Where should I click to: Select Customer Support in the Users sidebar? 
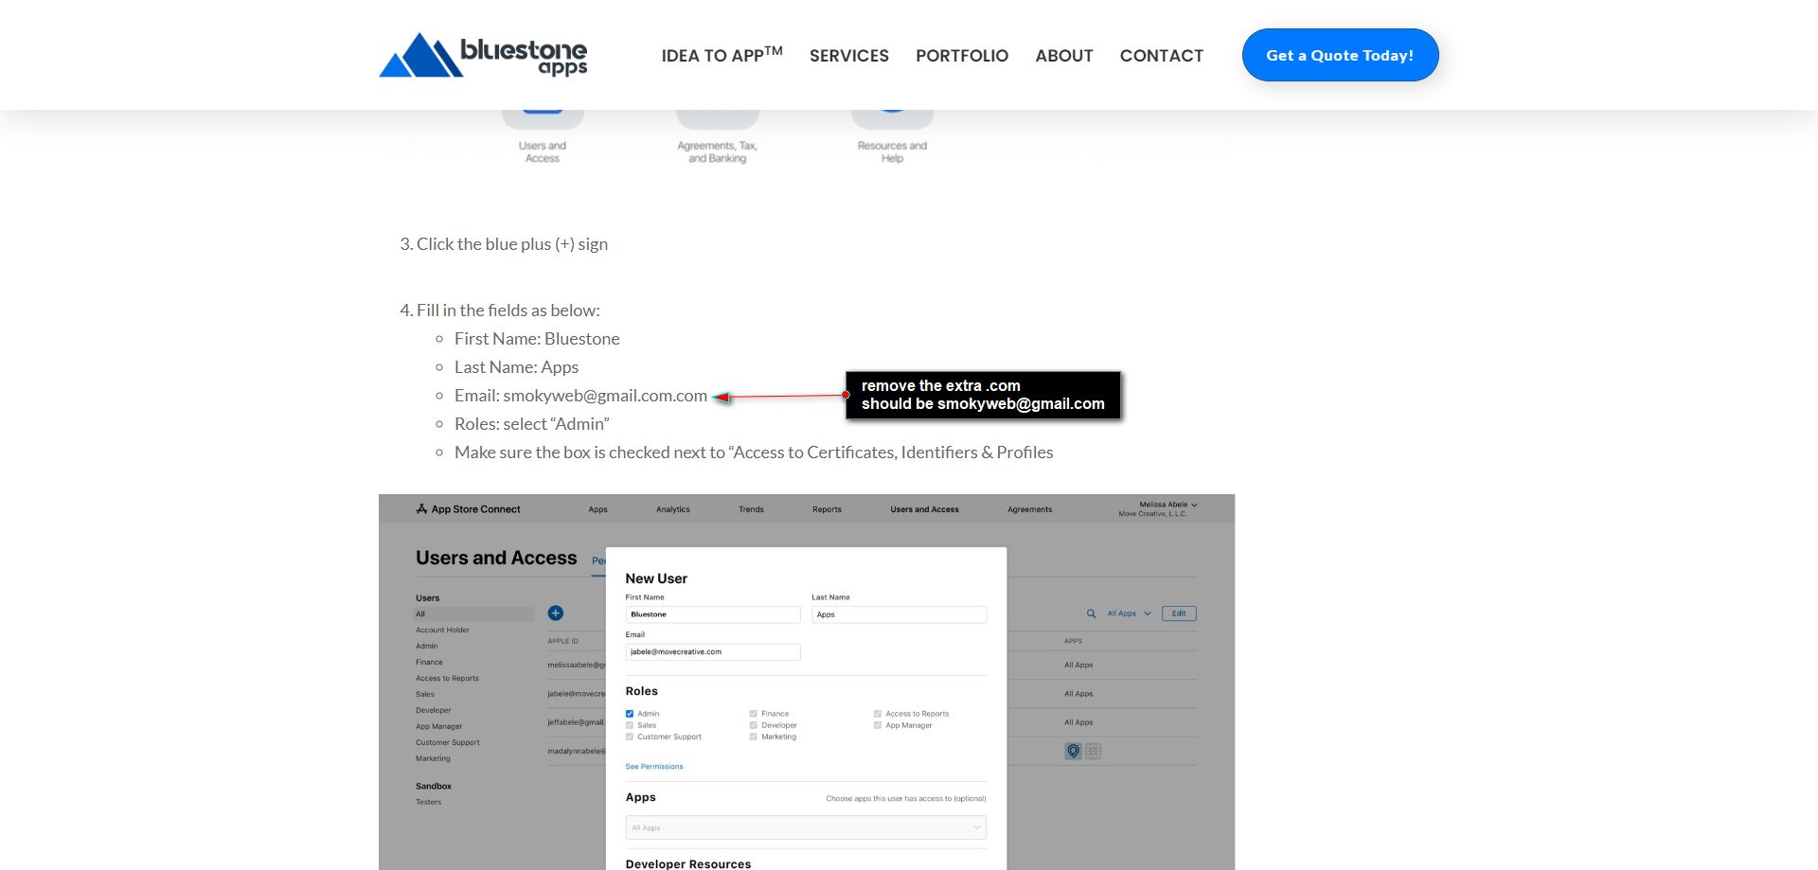click(448, 743)
